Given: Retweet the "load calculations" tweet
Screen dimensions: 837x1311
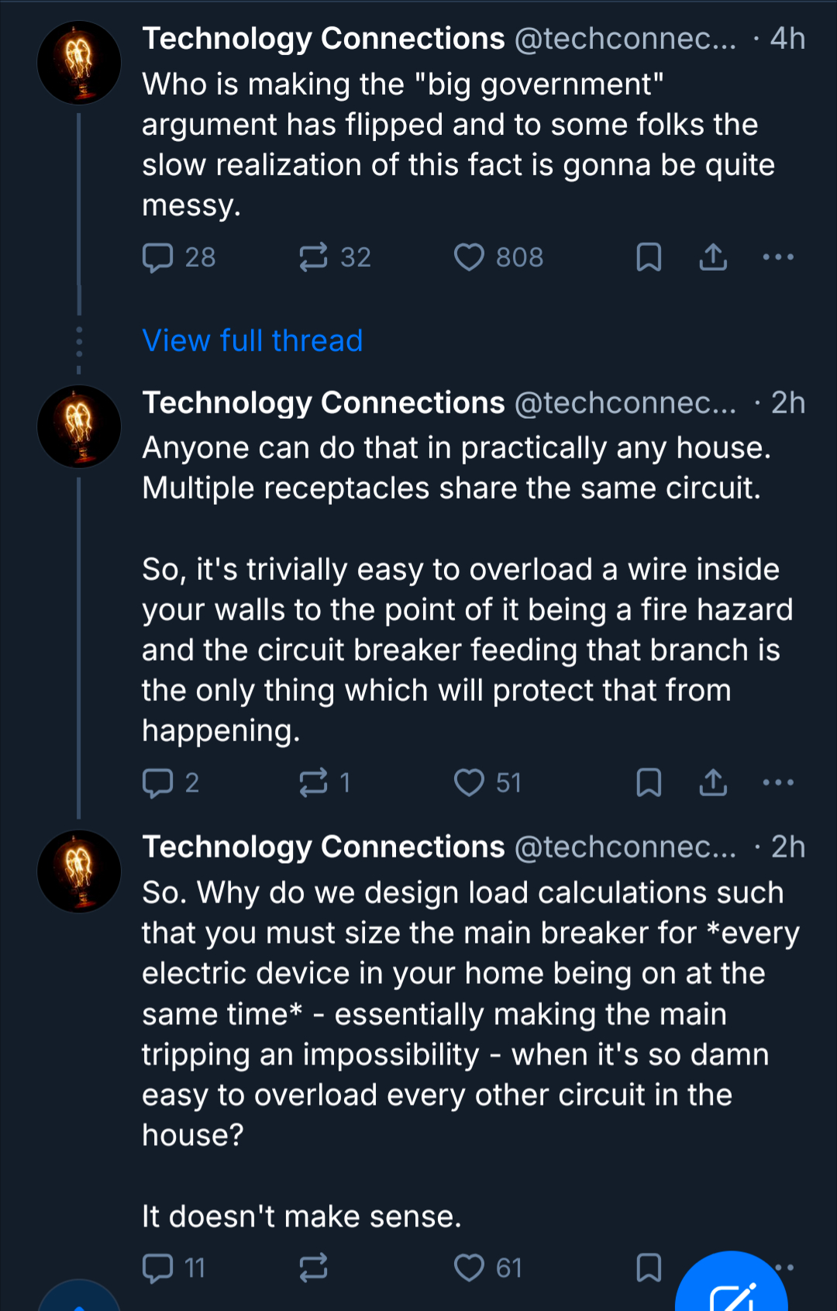Looking at the screenshot, I should click(314, 1268).
